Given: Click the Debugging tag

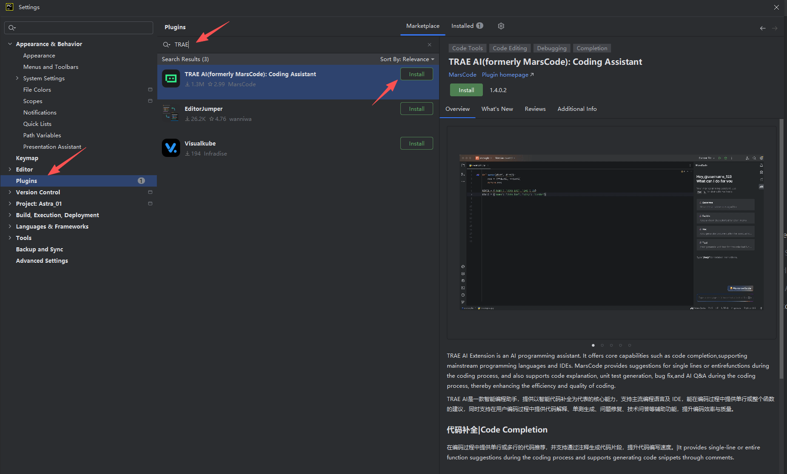Looking at the screenshot, I should (552, 48).
